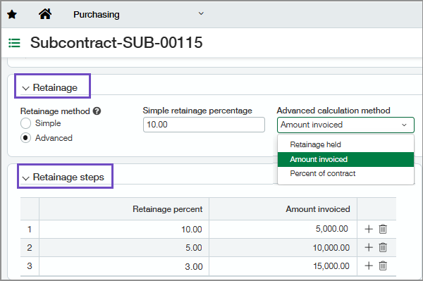Go to the home page icon
The height and width of the screenshot is (281, 423).
point(45,14)
